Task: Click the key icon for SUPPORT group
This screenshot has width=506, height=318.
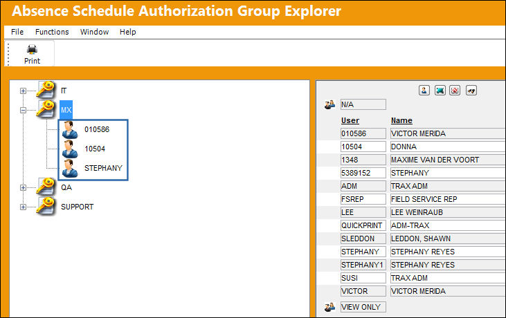Action: pyautogui.click(x=46, y=206)
